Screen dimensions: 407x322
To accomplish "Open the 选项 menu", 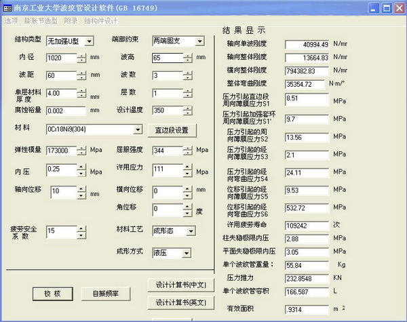I will tap(12, 21).
